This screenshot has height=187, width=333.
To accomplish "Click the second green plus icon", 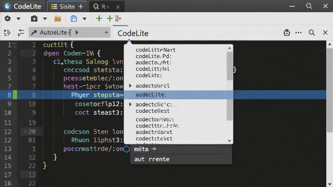I will (110, 19).
